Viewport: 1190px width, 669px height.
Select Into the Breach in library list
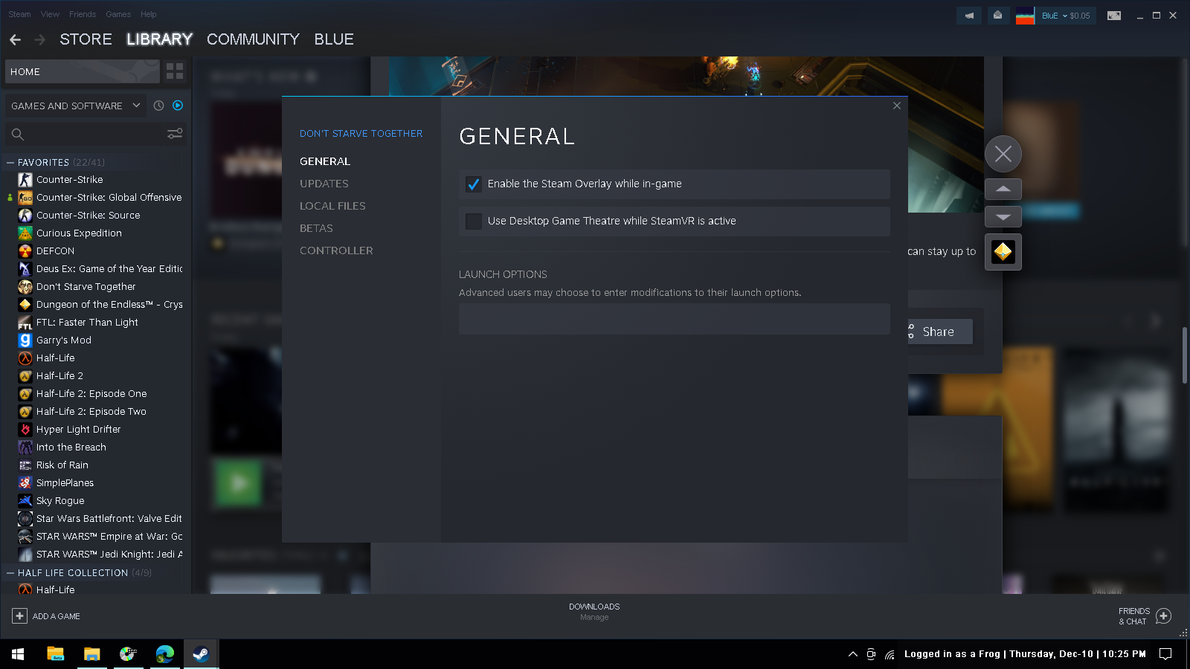(x=71, y=447)
